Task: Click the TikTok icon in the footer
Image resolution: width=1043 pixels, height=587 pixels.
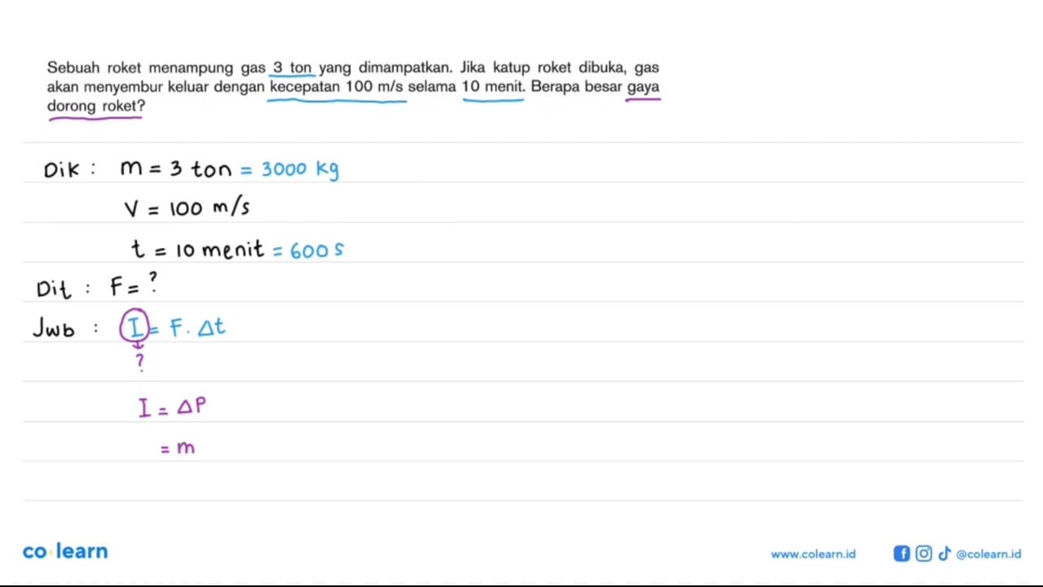Action: pyautogui.click(x=944, y=554)
